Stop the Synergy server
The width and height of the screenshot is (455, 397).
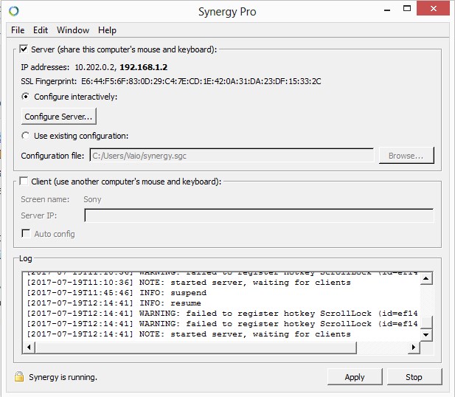[x=414, y=377]
